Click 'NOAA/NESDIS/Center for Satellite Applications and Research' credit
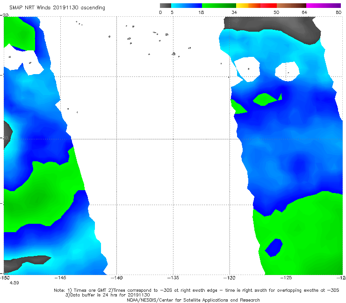Screen dimensions: 346x303 193,300
